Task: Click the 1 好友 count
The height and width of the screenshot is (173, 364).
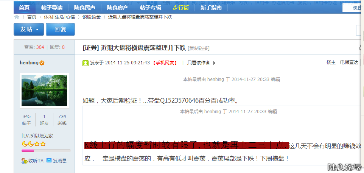Action: 44,120
